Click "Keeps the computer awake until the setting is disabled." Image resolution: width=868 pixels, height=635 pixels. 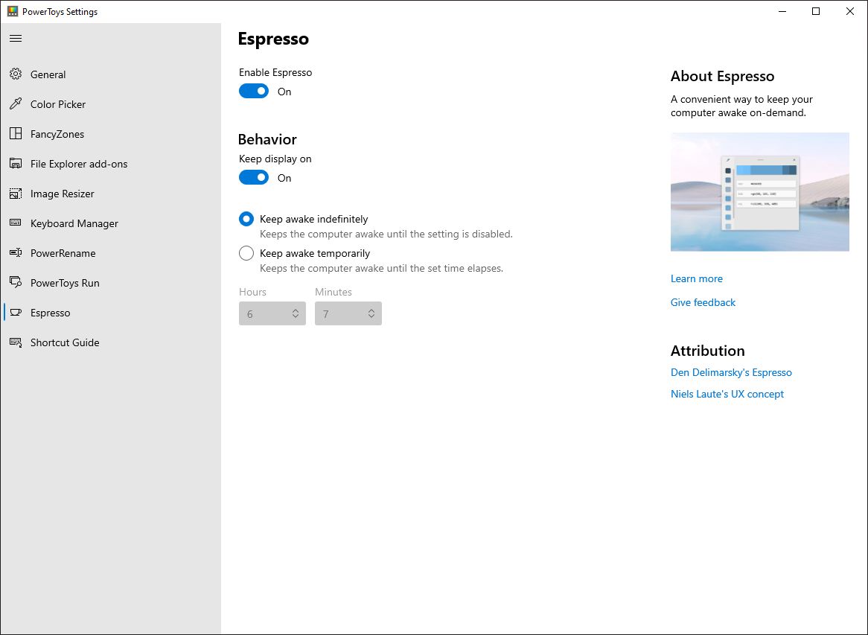tap(386, 234)
